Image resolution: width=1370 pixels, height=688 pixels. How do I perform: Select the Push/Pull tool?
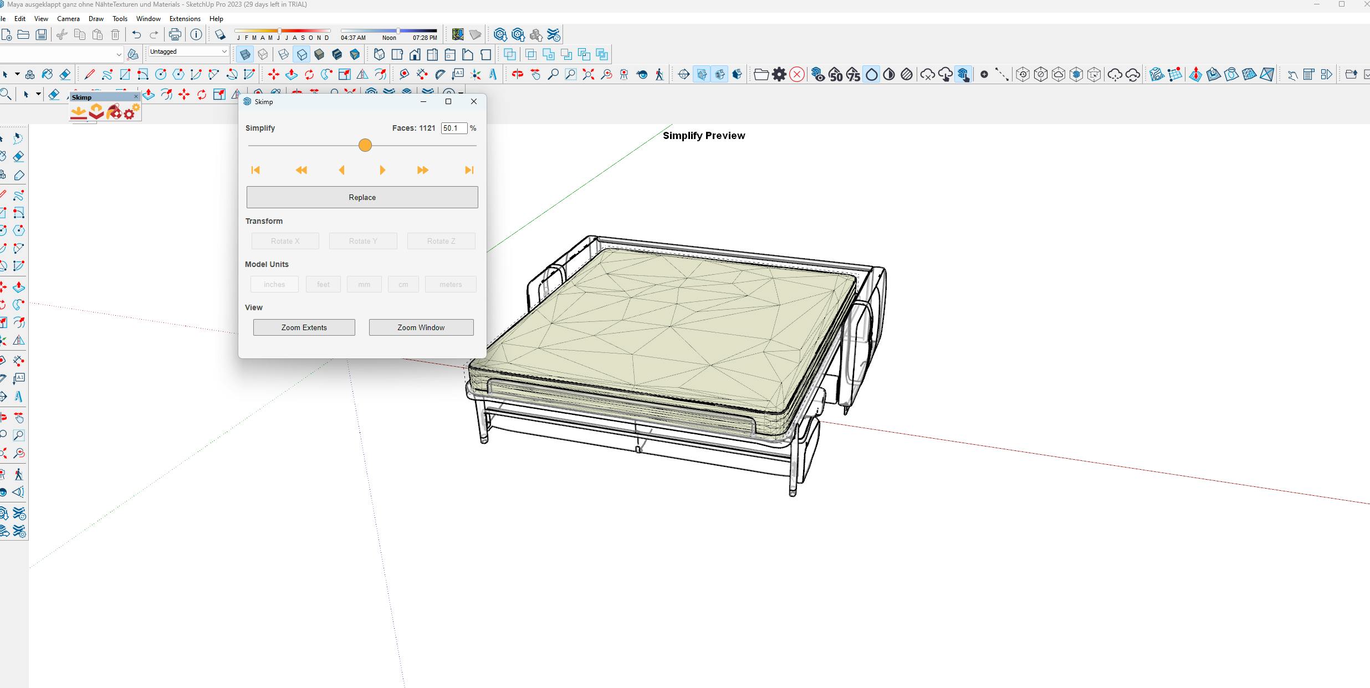(x=292, y=74)
